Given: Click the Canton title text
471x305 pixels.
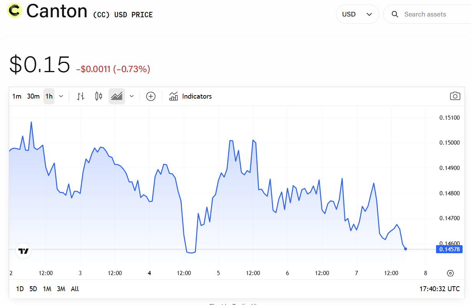Looking at the screenshot, I should 57,11.
